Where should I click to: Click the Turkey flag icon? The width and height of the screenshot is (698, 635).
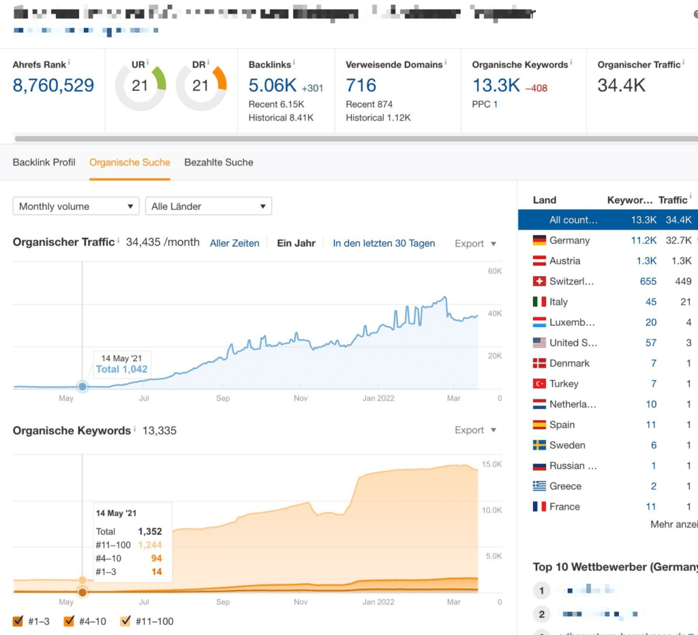click(539, 384)
